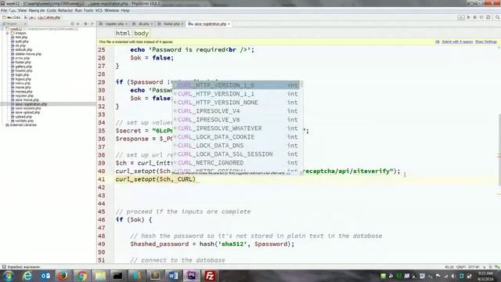
Task: Click the editor vertical scrollbar
Action: click(x=499, y=150)
